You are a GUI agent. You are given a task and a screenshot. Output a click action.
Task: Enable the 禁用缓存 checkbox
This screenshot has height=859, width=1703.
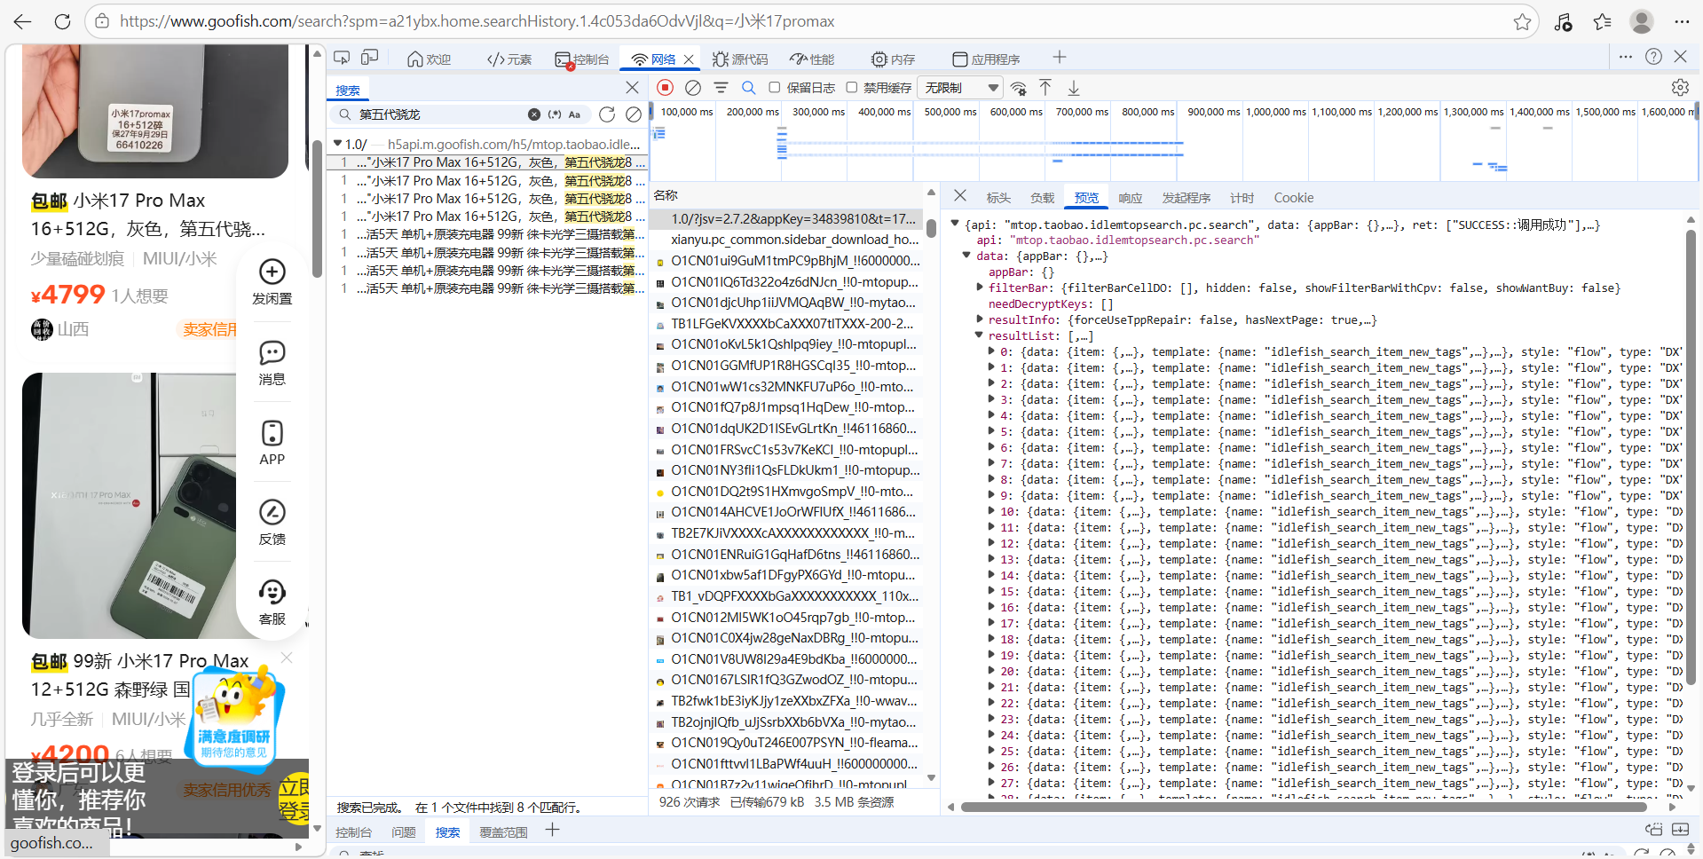point(852,88)
